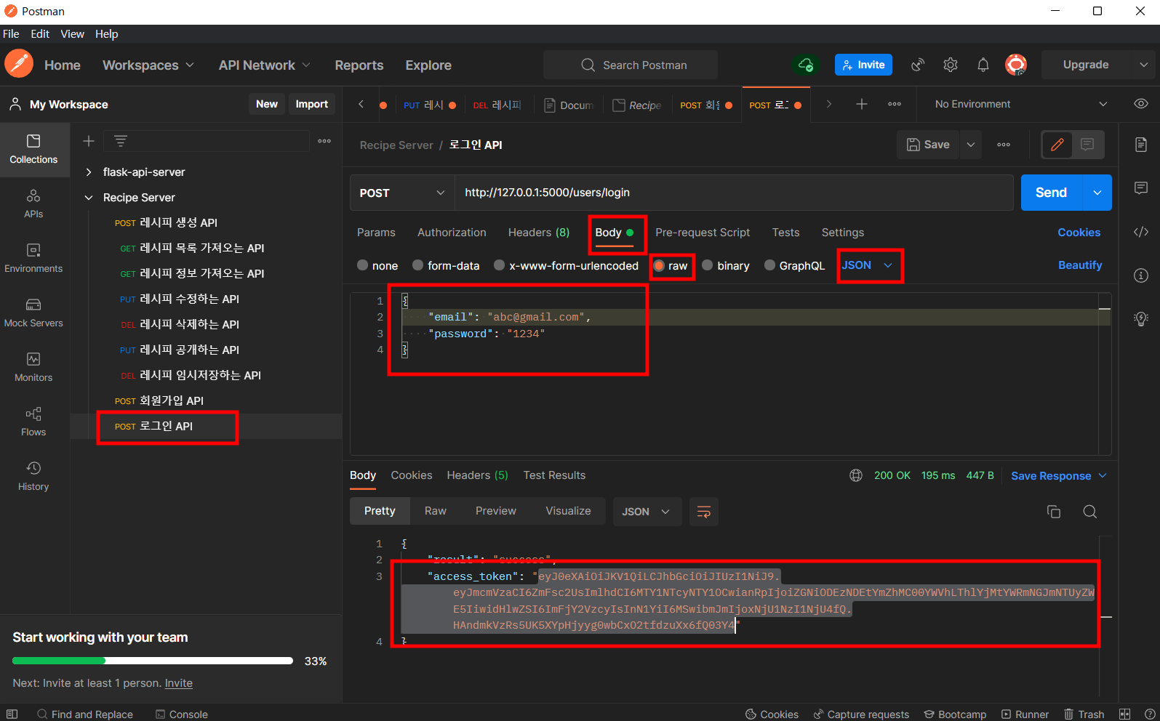Open the API Network dropdown
This screenshot has width=1160, height=721.
pyautogui.click(x=265, y=65)
